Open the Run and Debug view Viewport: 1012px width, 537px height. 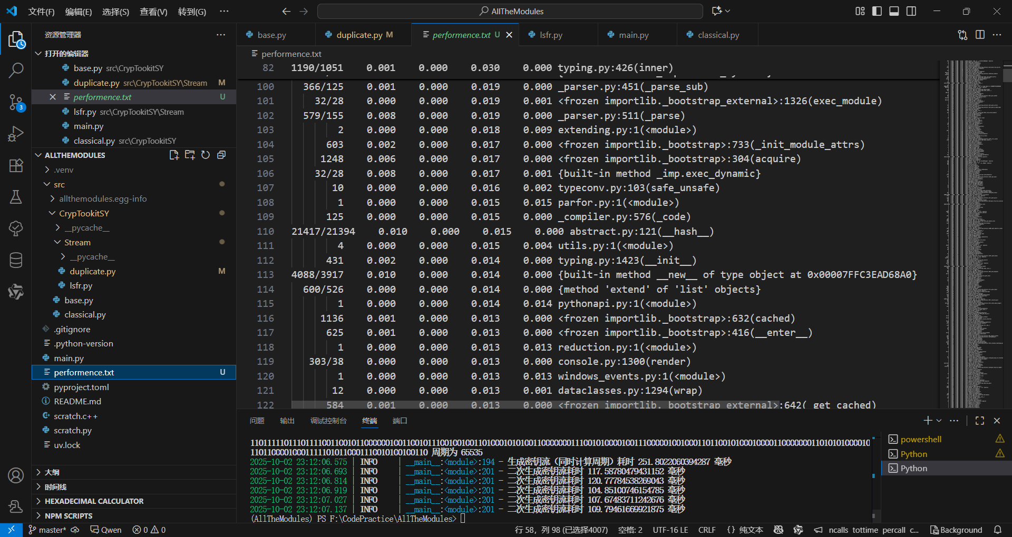pyautogui.click(x=16, y=134)
